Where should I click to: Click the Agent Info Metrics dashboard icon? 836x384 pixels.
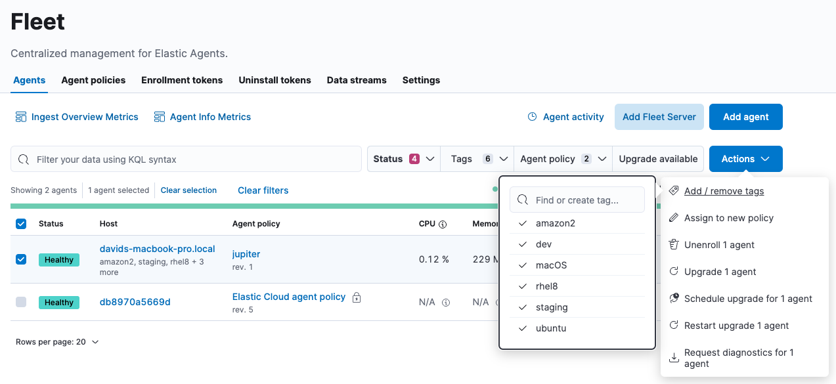(x=160, y=117)
